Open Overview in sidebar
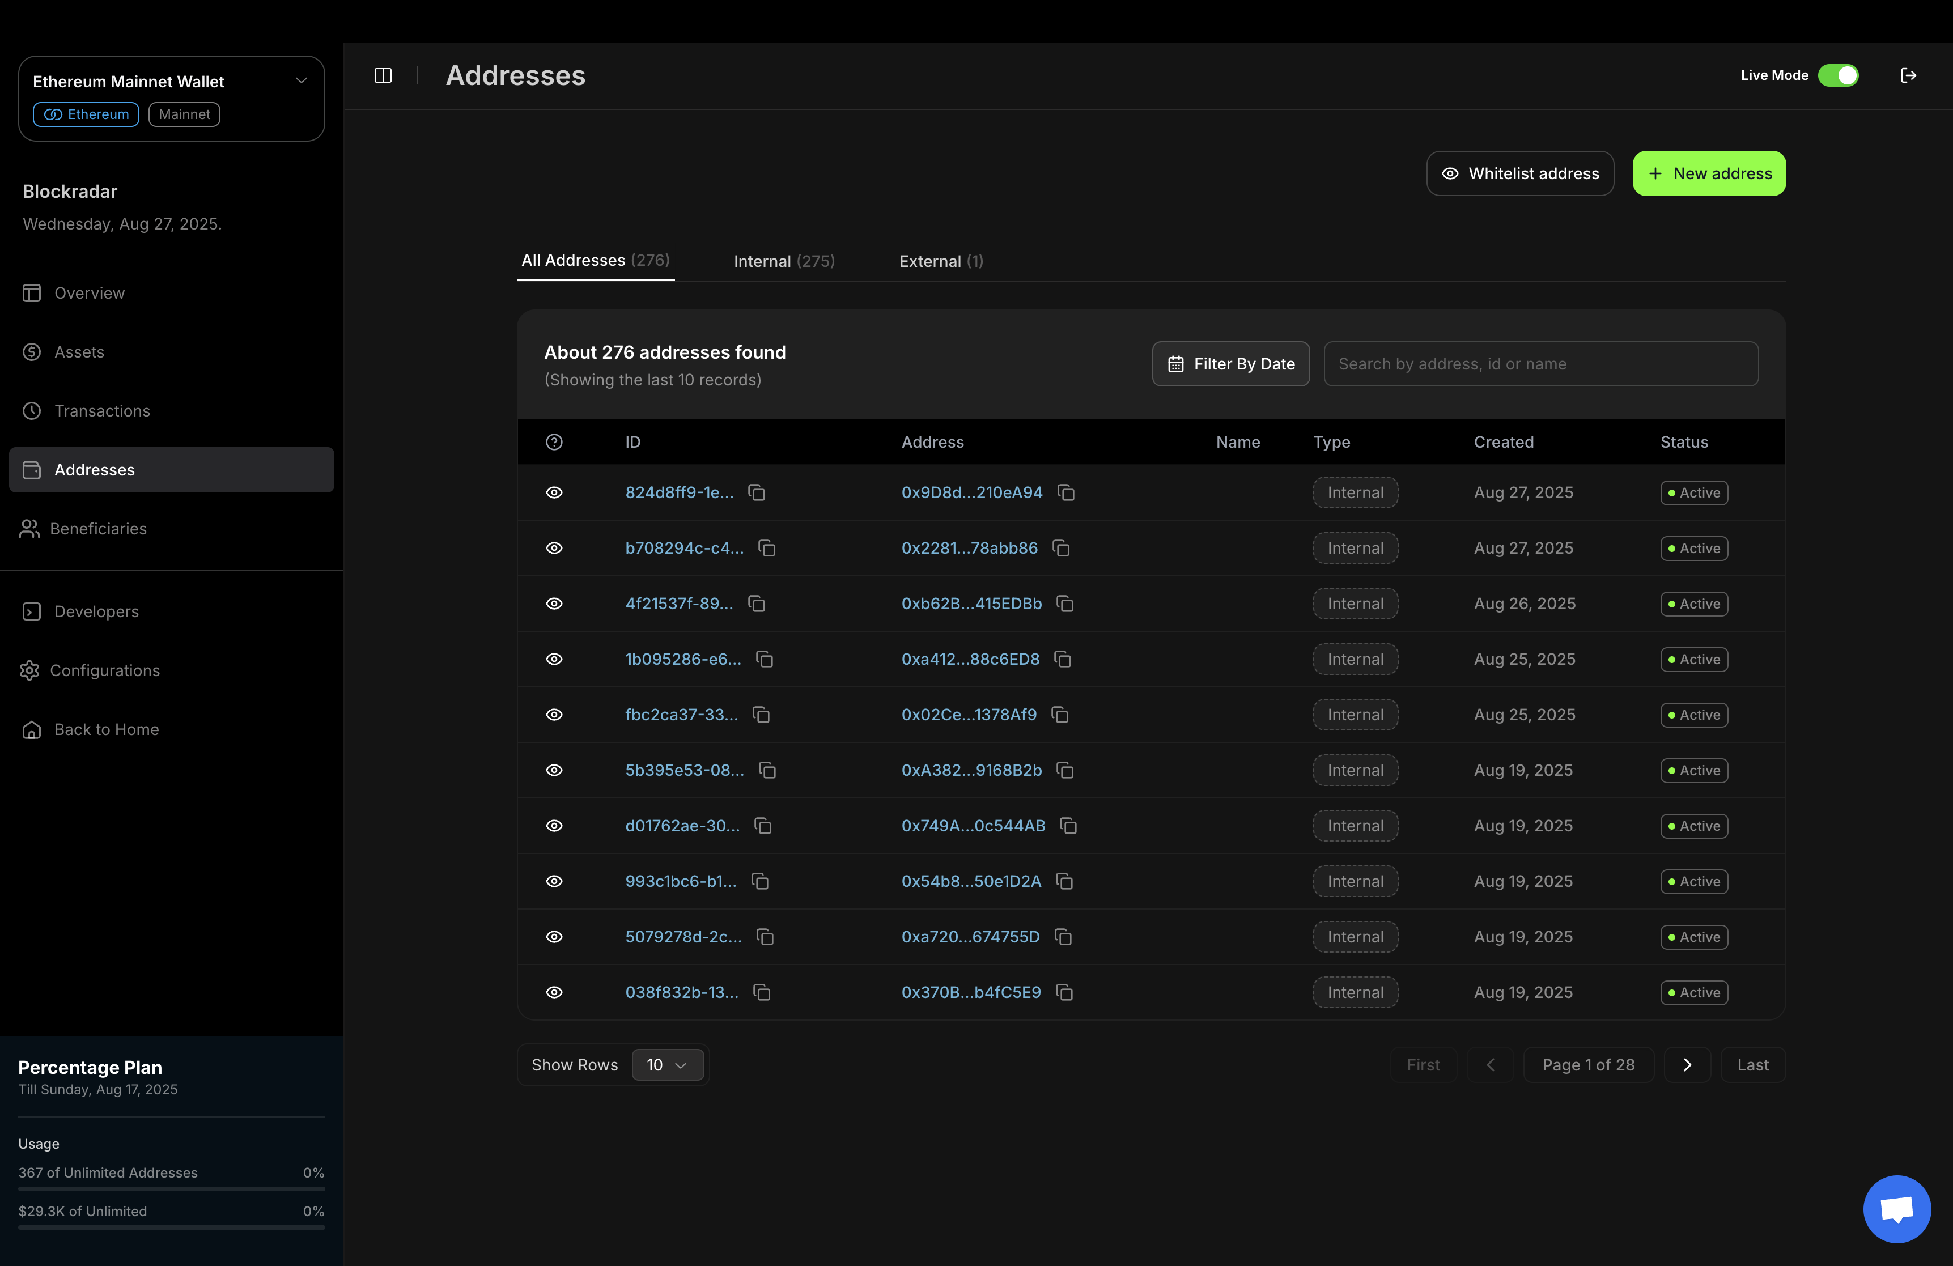Image resolution: width=1953 pixels, height=1266 pixels. tap(172, 293)
